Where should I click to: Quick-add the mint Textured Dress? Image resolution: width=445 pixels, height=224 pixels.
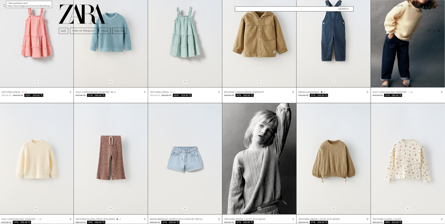tap(185, 82)
